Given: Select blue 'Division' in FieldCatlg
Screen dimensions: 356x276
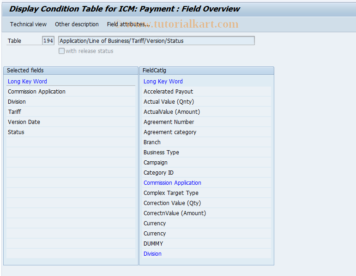Looking at the screenshot, I should [x=207, y=254].
